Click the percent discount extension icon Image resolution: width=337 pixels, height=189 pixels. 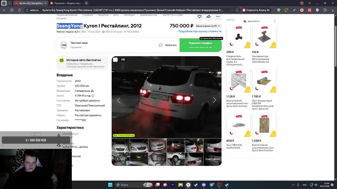(x=286, y=10)
